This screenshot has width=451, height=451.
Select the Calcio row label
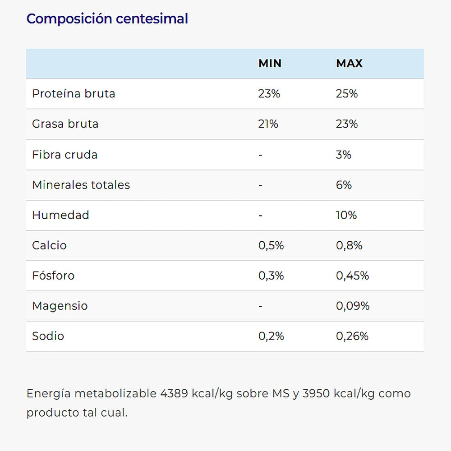tap(49, 245)
